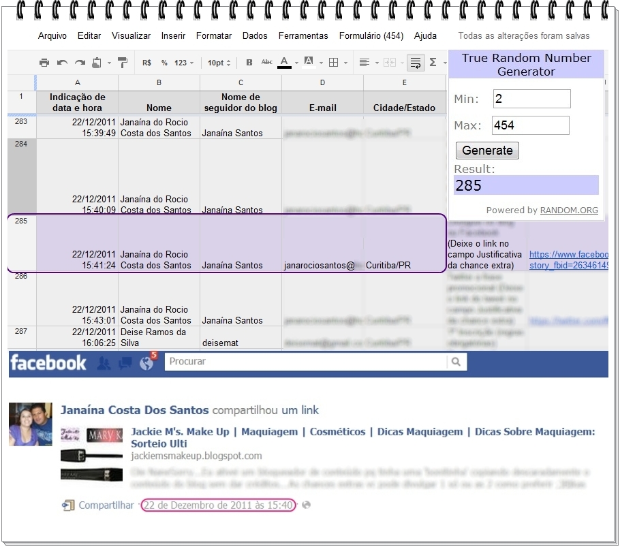The width and height of the screenshot is (620, 547).
Task: Open the clipboard dropdown arrow
Action: (109, 63)
